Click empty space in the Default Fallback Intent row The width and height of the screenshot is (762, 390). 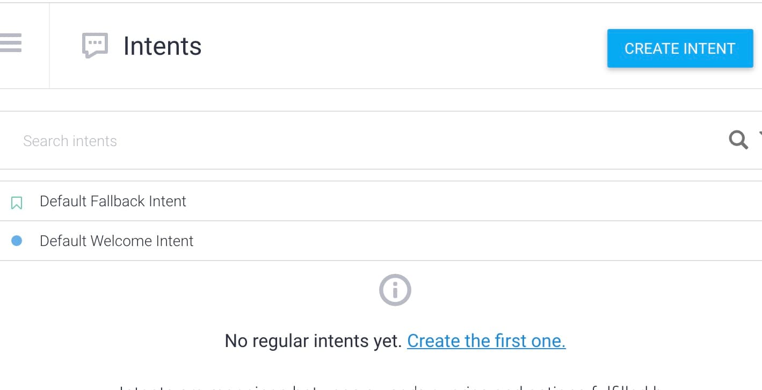tap(473, 201)
